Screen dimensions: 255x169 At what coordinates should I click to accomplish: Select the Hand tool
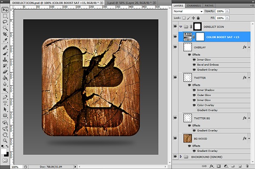coord(5,135)
